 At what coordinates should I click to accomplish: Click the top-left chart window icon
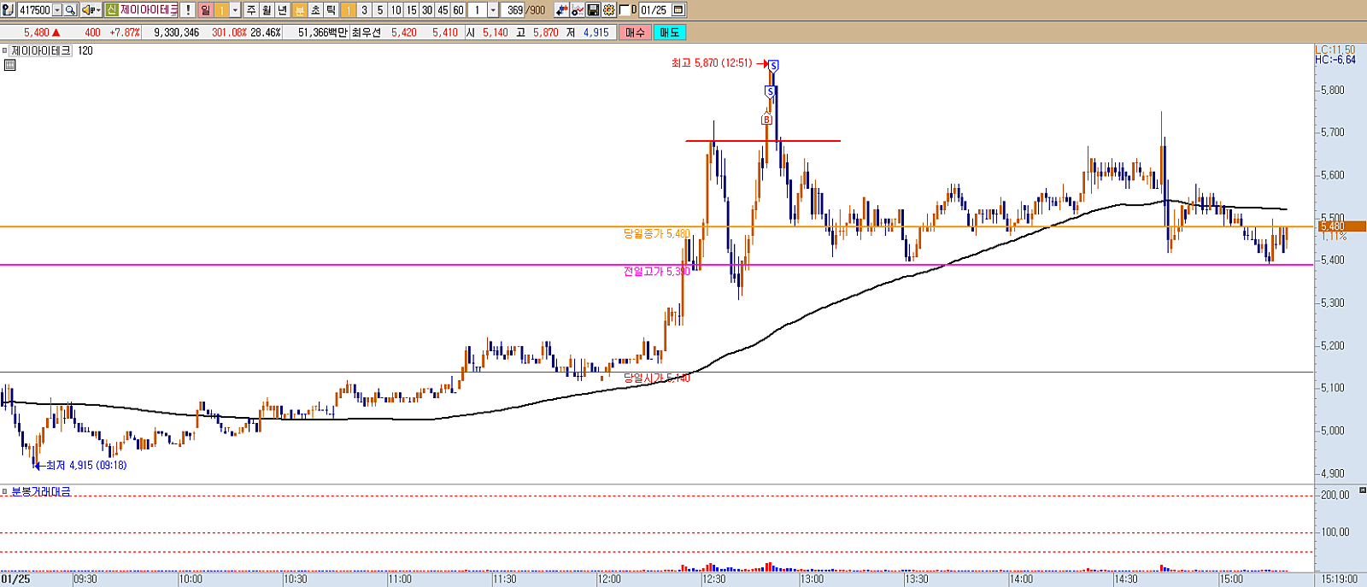point(8,10)
